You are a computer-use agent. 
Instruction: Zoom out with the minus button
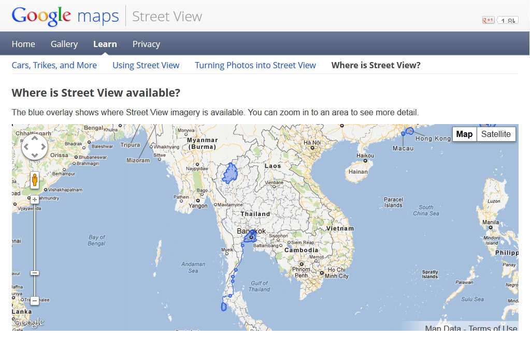[x=35, y=300]
